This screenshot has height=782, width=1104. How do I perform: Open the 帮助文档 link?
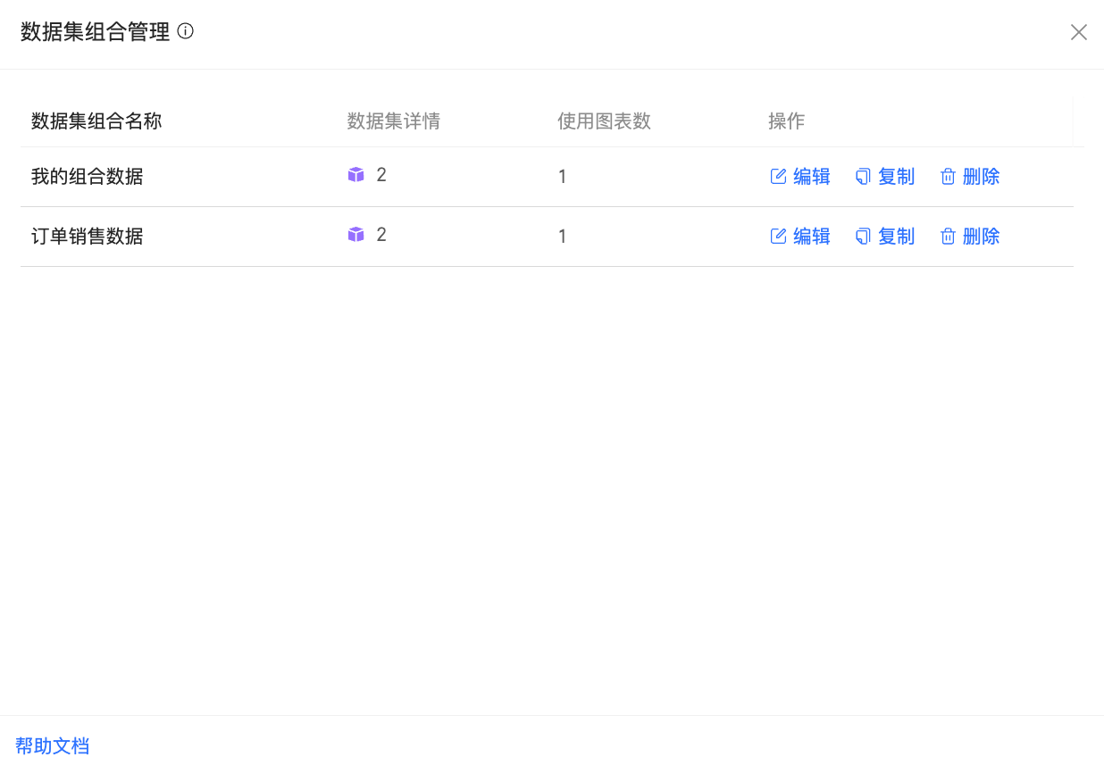pyautogui.click(x=53, y=746)
